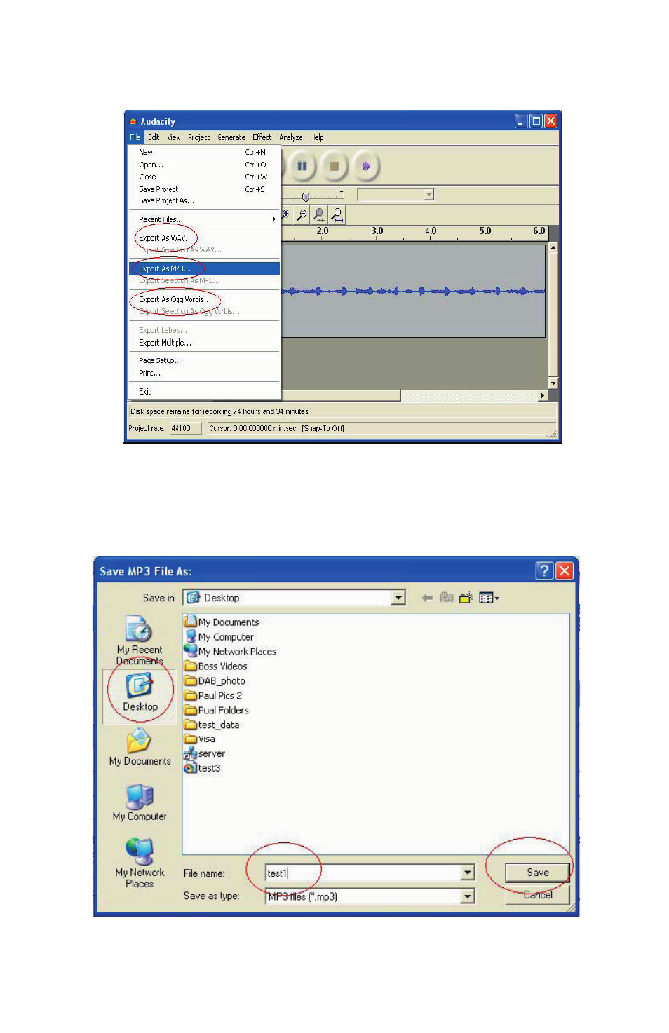The width and height of the screenshot is (669, 1033).
Task: Expand the Recent Files submenu
Action: pyautogui.click(x=204, y=219)
